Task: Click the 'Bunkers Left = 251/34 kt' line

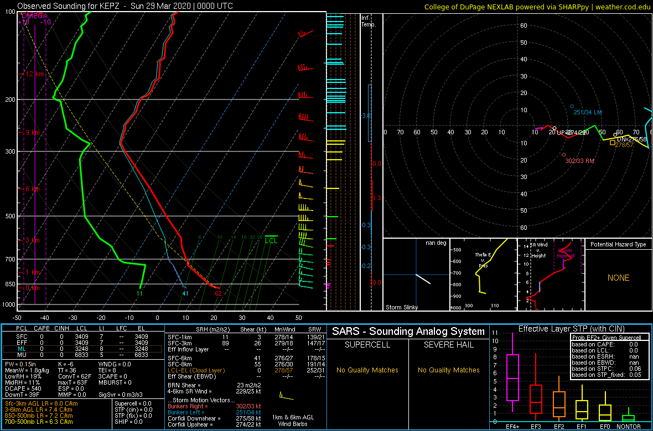Action: pyautogui.click(x=214, y=412)
